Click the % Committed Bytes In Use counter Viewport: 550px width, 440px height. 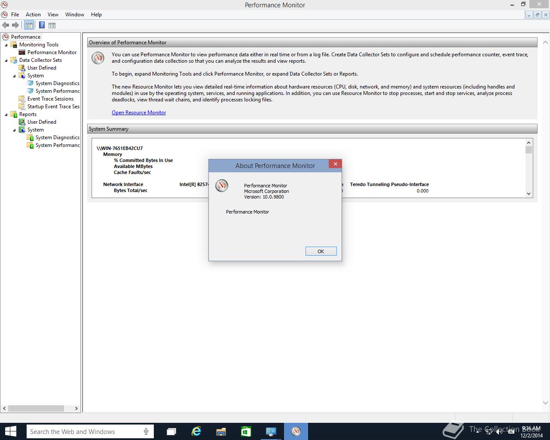pyautogui.click(x=143, y=160)
